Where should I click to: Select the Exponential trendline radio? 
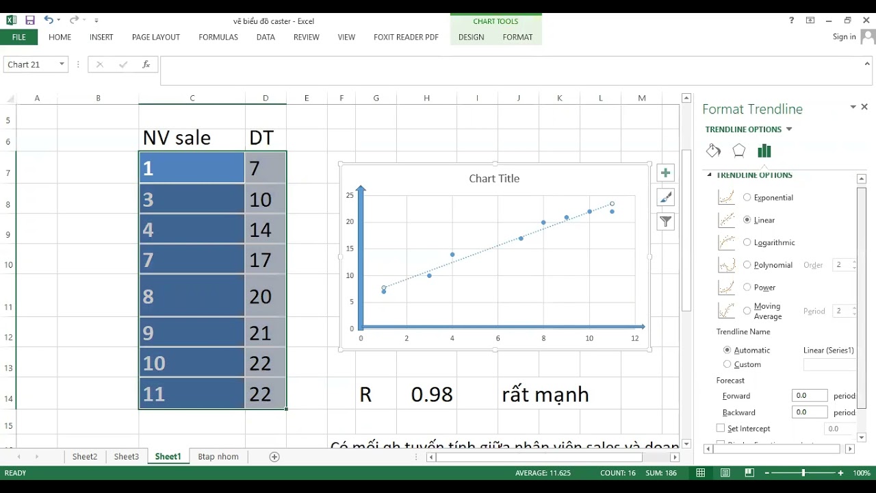coord(747,197)
